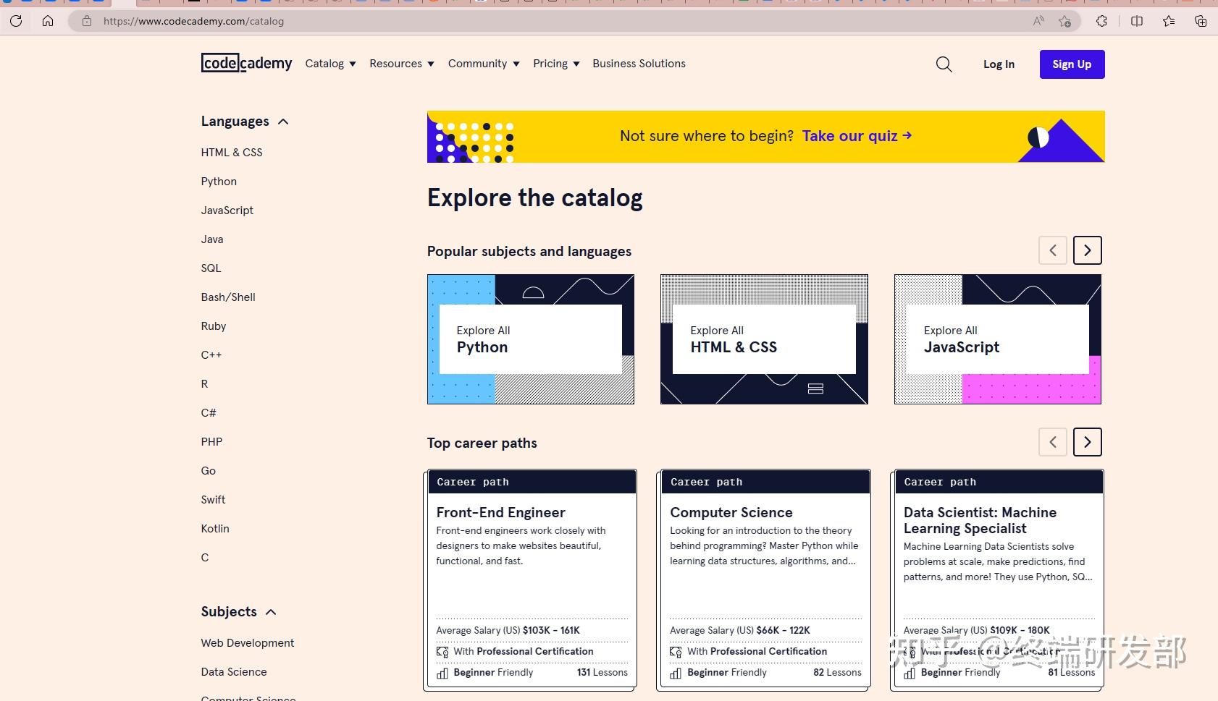This screenshot has width=1218, height=701.
Task: Open the browser extensions puzzle icon
Action: pyautogui.click(x=1102, y=21)
